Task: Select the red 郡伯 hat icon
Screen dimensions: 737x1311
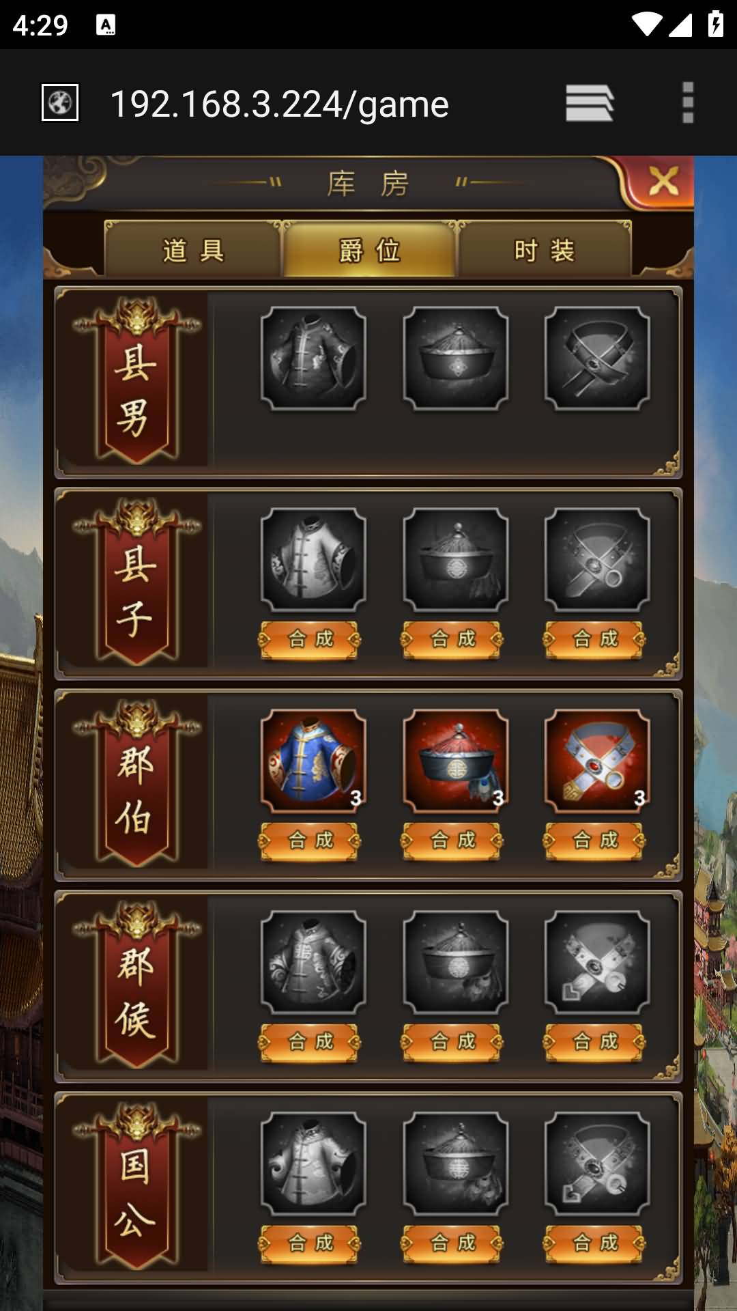Action: [455, 761]
